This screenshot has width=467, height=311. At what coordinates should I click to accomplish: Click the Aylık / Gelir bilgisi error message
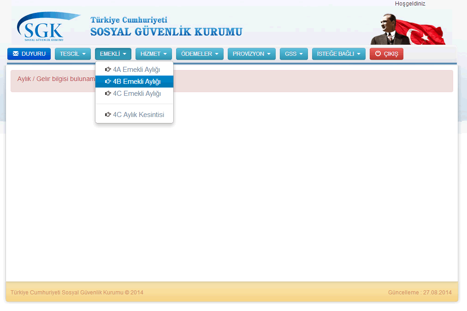[232, 81]
